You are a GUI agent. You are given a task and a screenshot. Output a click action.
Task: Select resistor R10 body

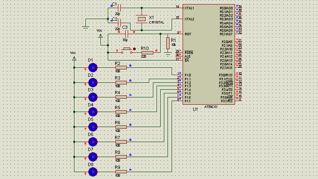pyautogui.click(x=147, y=53)
